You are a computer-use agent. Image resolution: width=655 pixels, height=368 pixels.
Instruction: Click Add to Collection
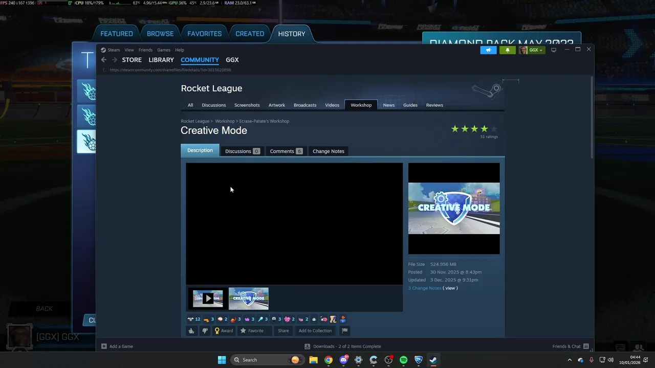click(x=315, y=331)
